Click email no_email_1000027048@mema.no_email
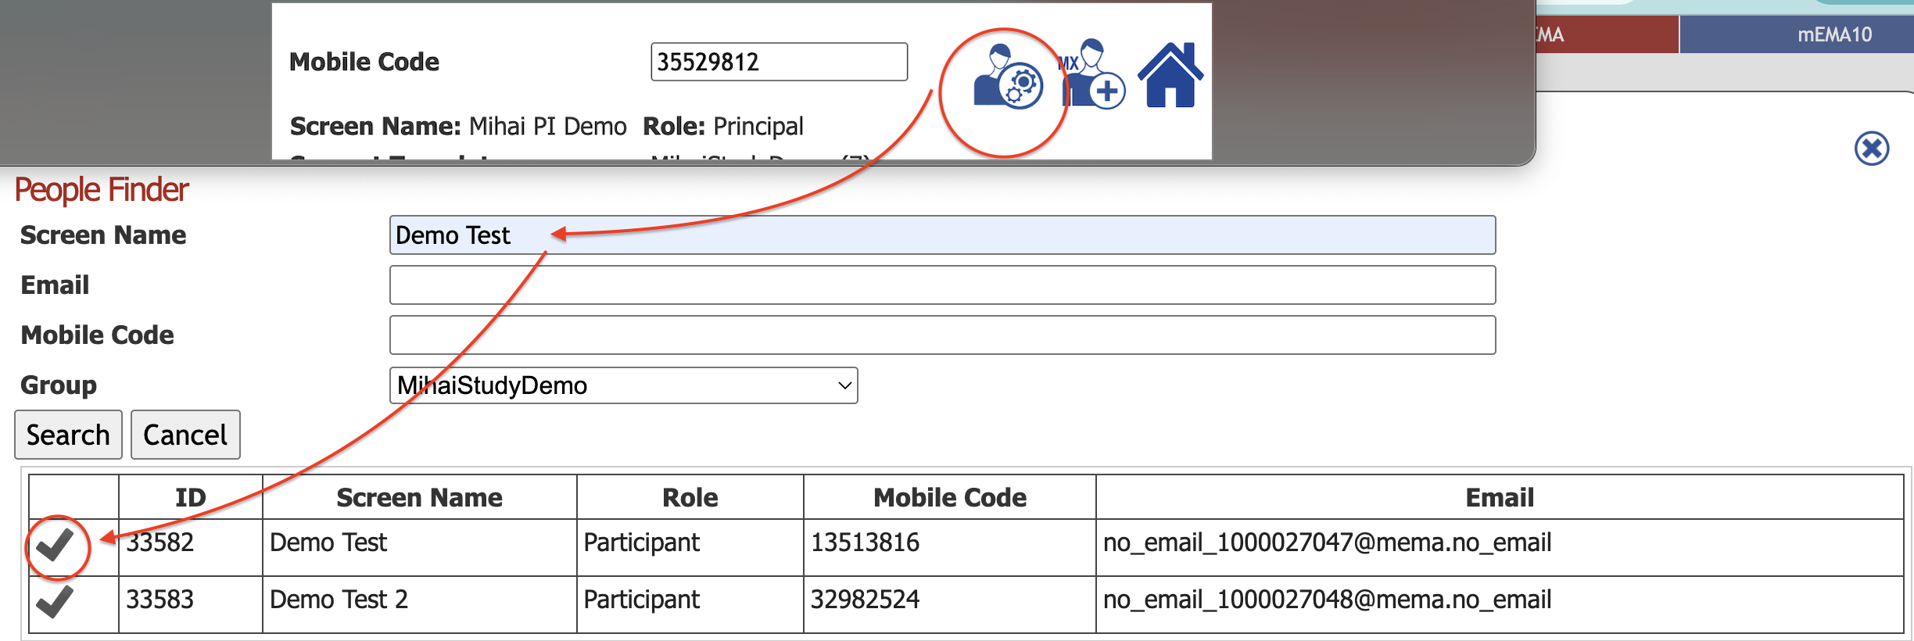1914x641 pixels. [x=1327, y=600]
